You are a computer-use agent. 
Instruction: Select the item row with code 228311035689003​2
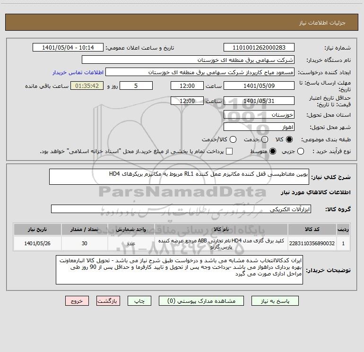coord(182,244)
